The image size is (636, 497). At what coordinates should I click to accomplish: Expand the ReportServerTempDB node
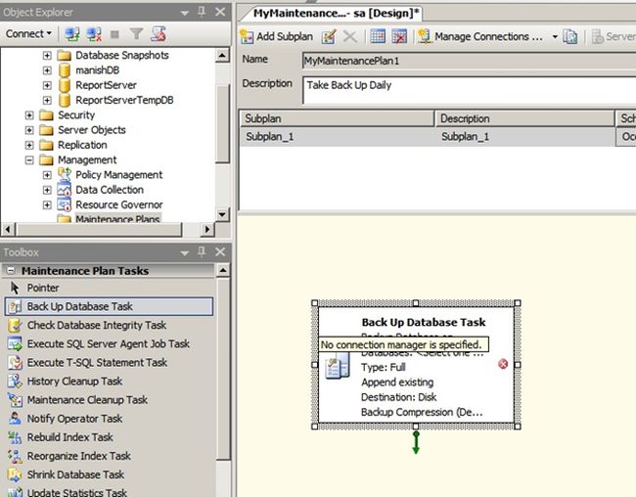47,100
